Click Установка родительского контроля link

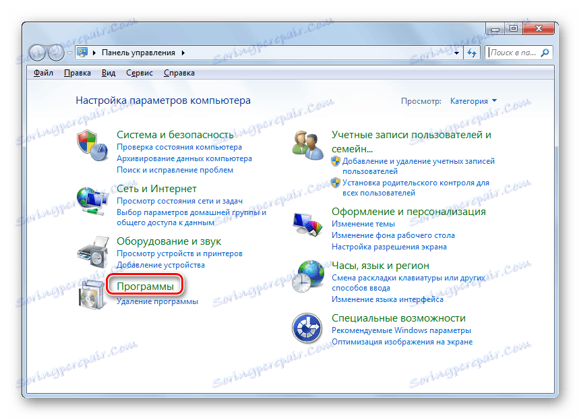[416, 187]
